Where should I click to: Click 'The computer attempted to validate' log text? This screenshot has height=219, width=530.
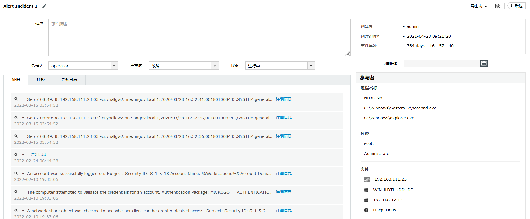click(150, 192)
